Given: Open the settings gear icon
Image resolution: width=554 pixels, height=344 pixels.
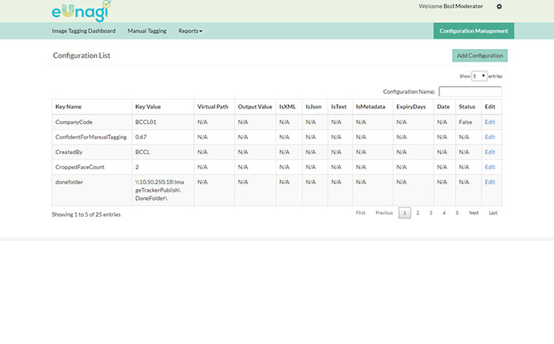Looking at the screenshot, I should click(x=499, y=6).
